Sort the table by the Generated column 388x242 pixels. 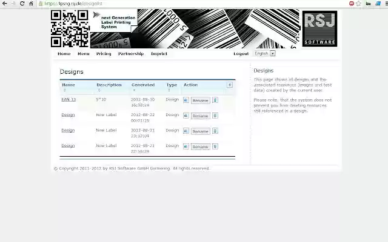[143, 85]
